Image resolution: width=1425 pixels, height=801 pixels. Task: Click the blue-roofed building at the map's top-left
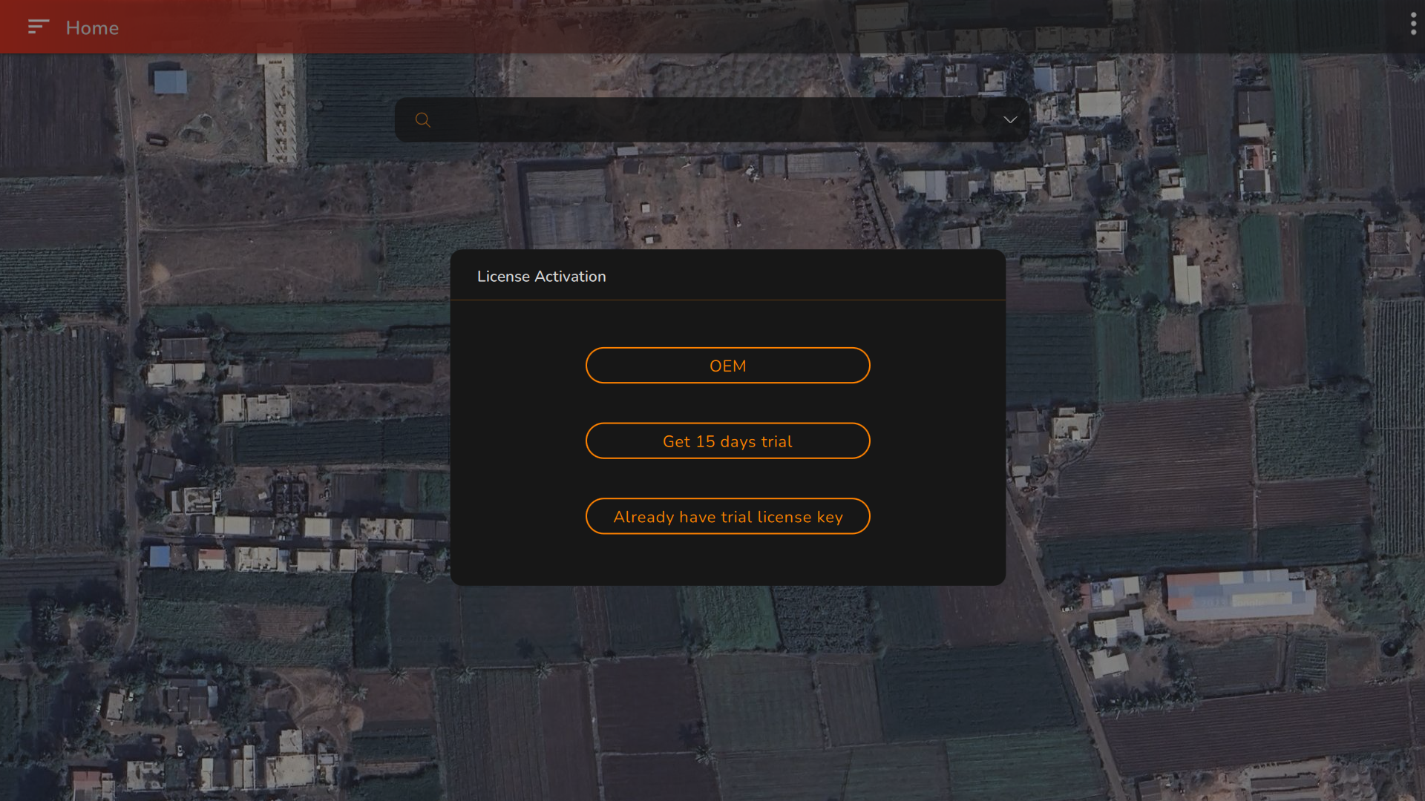tap(170, 82)
